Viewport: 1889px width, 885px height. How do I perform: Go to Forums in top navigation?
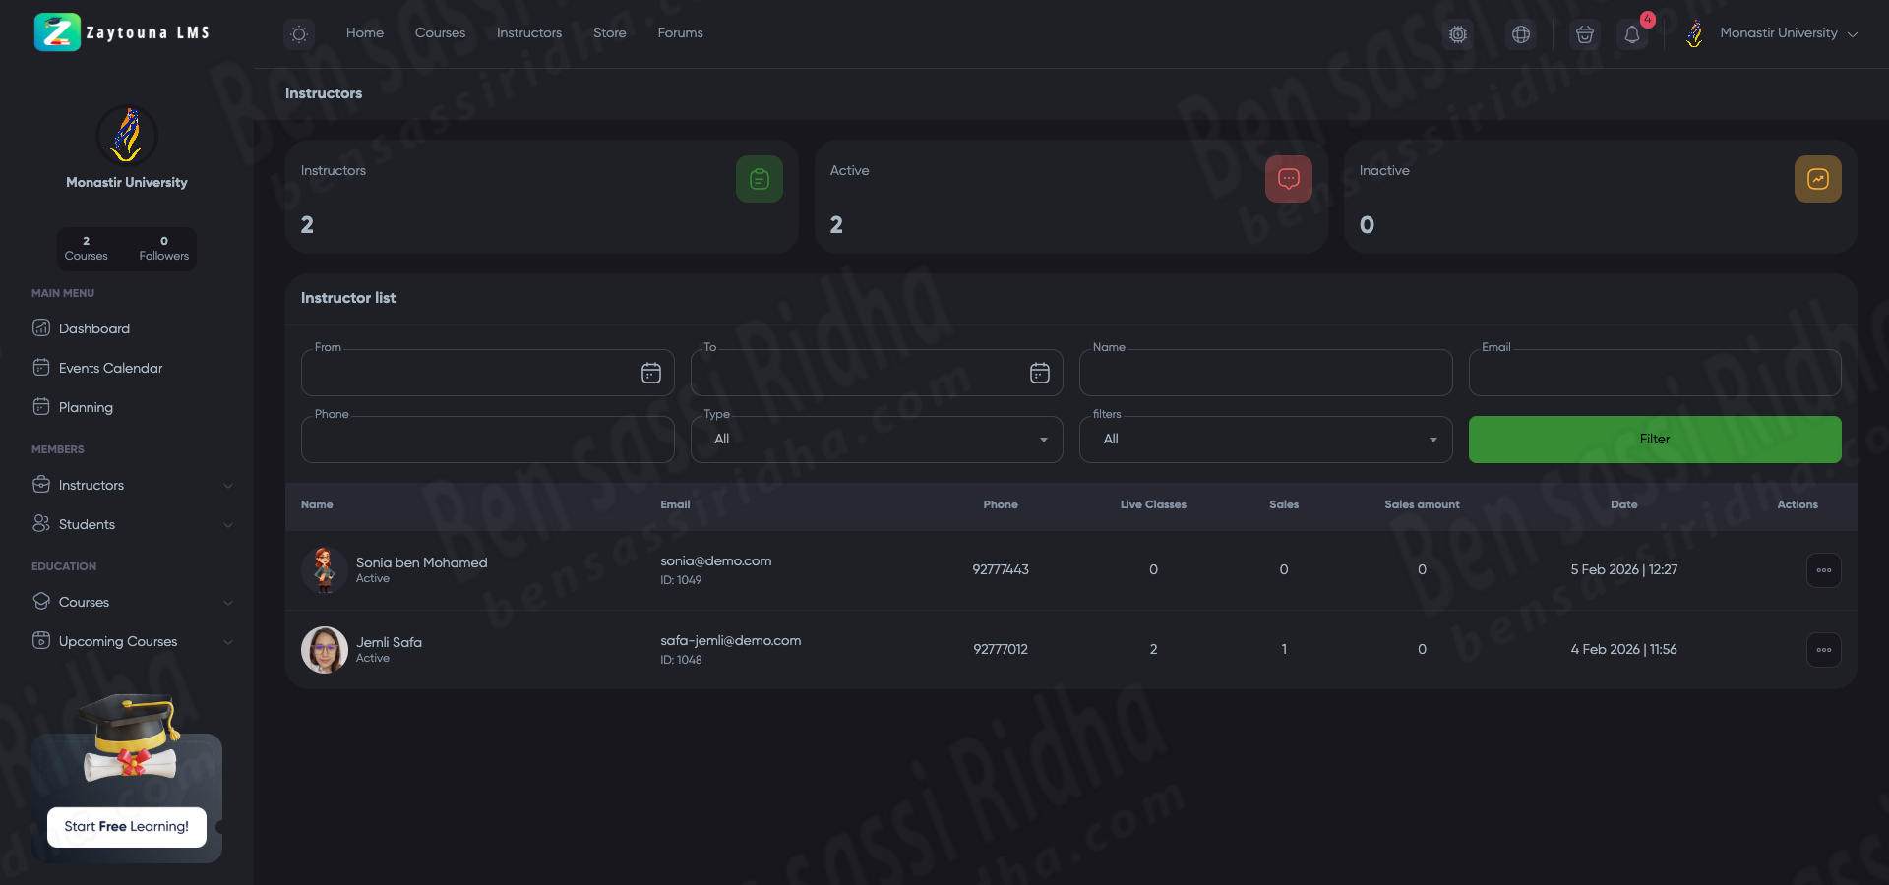tap(680, 33)
